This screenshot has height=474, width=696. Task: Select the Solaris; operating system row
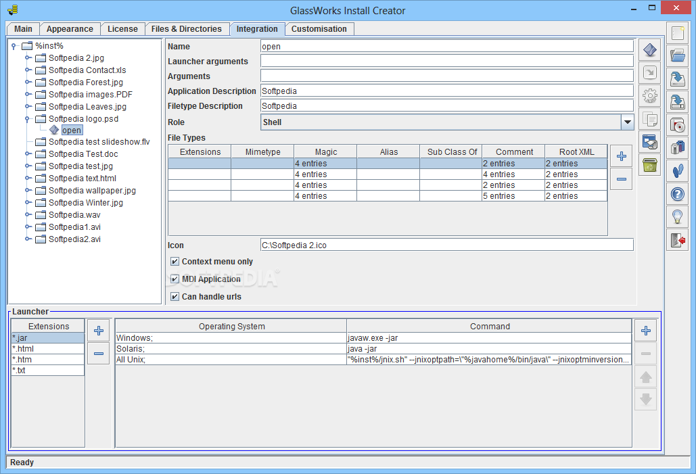pyautogui.click(x=231, y=348)
